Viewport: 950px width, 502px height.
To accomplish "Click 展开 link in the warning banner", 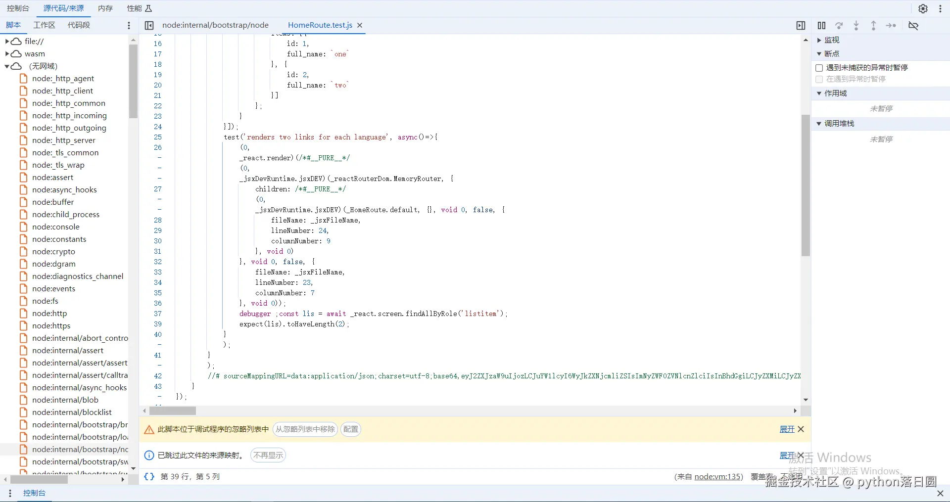I will coord(787,429).
